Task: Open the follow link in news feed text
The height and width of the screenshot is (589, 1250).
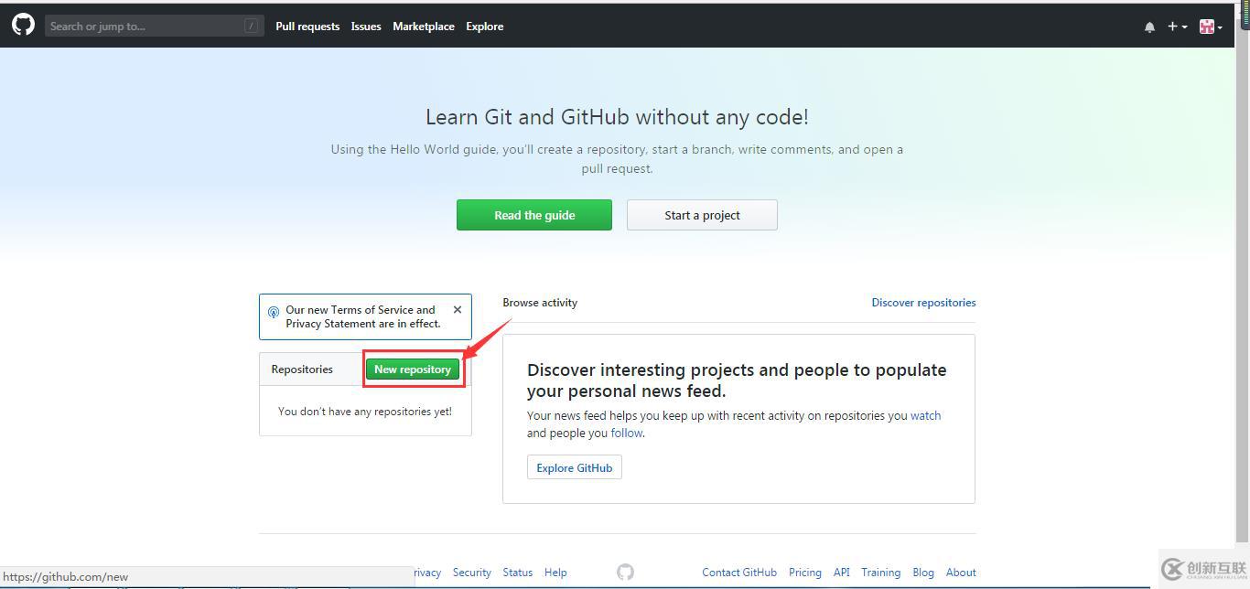Action: pyautogui.click(x=627, y=433)
